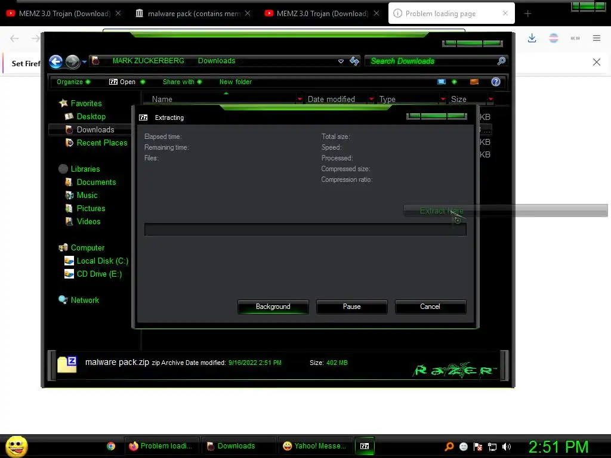Image resolution: width=611 pixels, height=458 pixels.
Task: Click the Explorer forward arrow button
Action: [72, 61]
